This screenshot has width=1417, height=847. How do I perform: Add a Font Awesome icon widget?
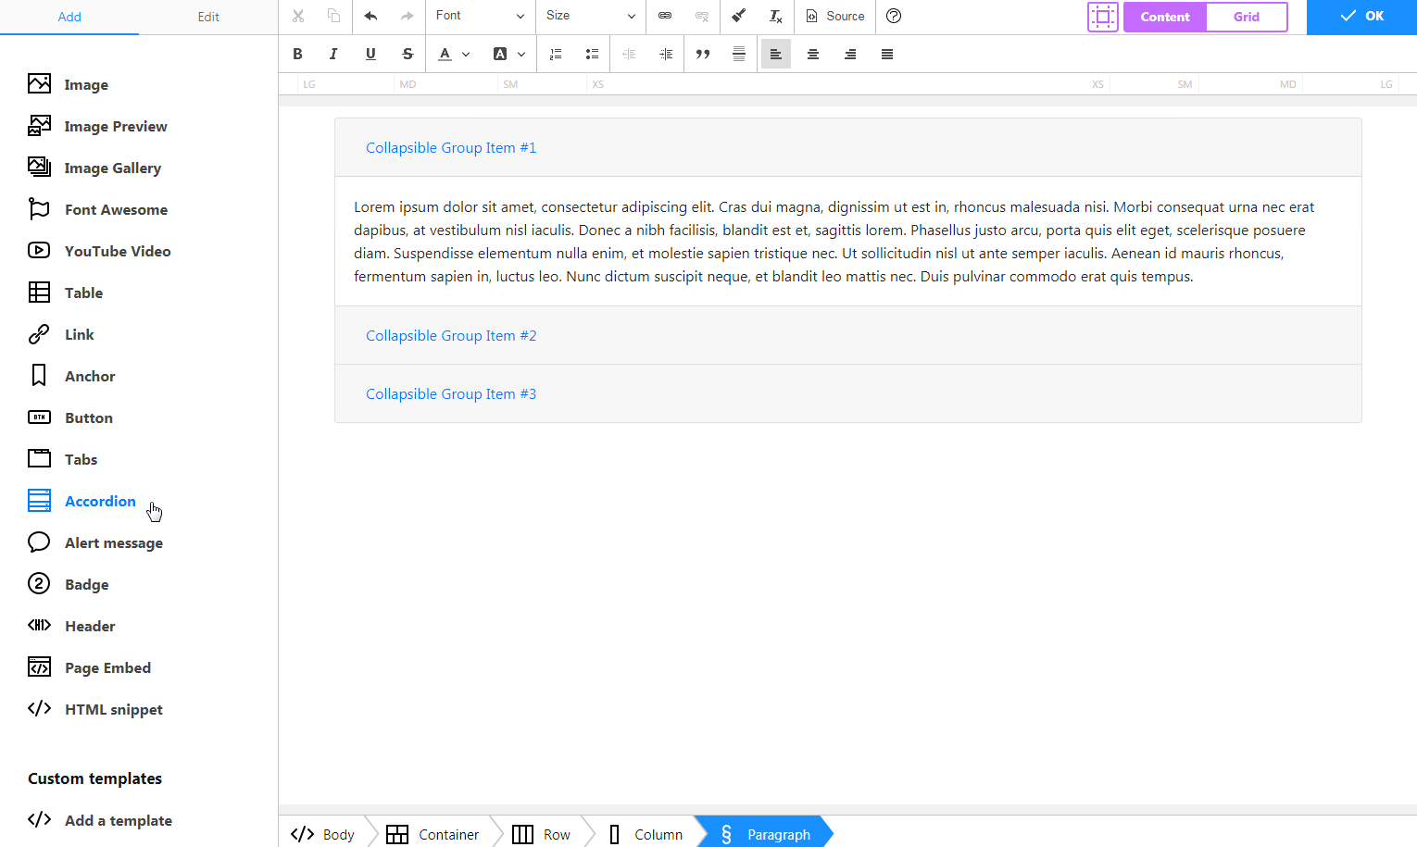(97, 209)
